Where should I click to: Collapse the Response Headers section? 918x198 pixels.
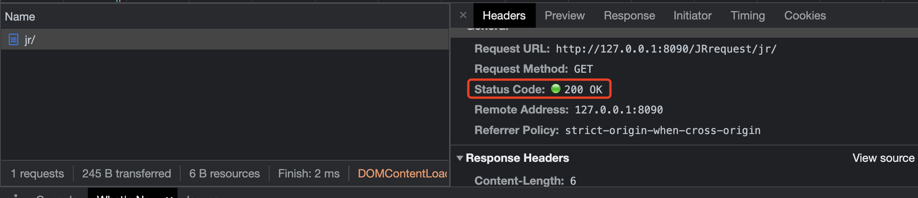[460, 158]
